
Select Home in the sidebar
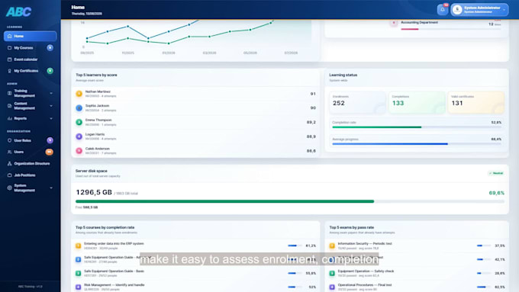[x=30, y=36]
